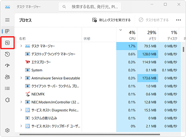This screenshot has width=186, height=137.
Task: Click タスクを終了する end task button
Action: click(154, 20)
